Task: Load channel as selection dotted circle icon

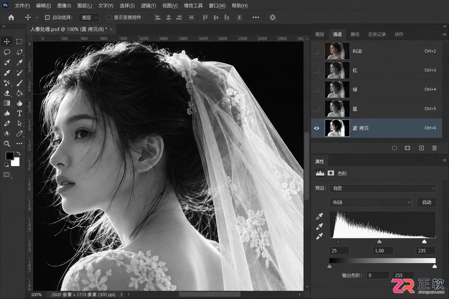Action: (394, 148)
